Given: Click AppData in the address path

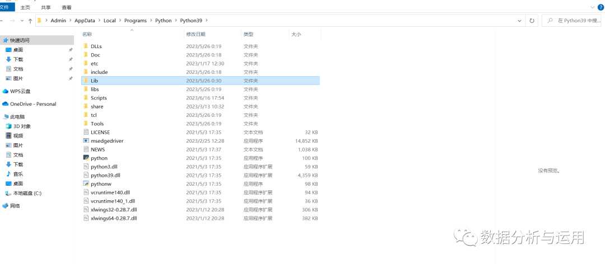Looking at the screenshot, I should pos(86,21).
